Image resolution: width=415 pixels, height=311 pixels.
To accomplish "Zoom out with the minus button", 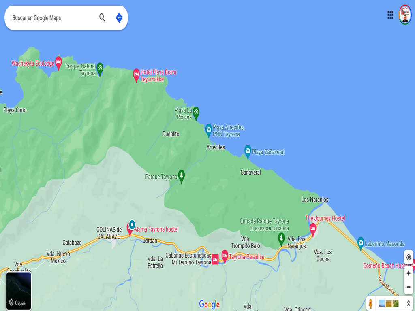I will click(x=409, y=287).
